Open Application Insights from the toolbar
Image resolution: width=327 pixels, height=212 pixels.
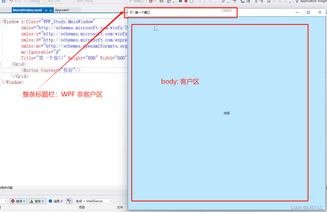310,2
